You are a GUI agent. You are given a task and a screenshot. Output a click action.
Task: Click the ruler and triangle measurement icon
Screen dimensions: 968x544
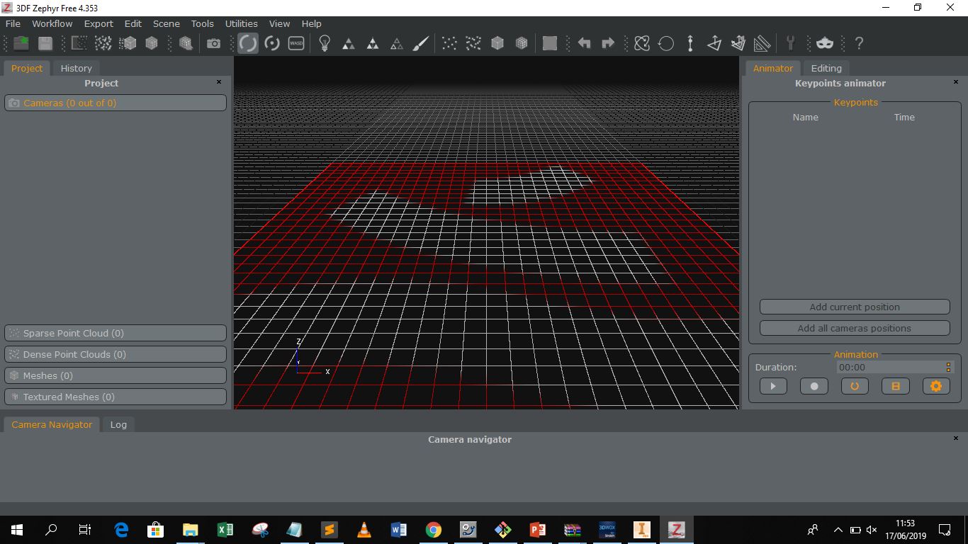click(x=762, y=44)
